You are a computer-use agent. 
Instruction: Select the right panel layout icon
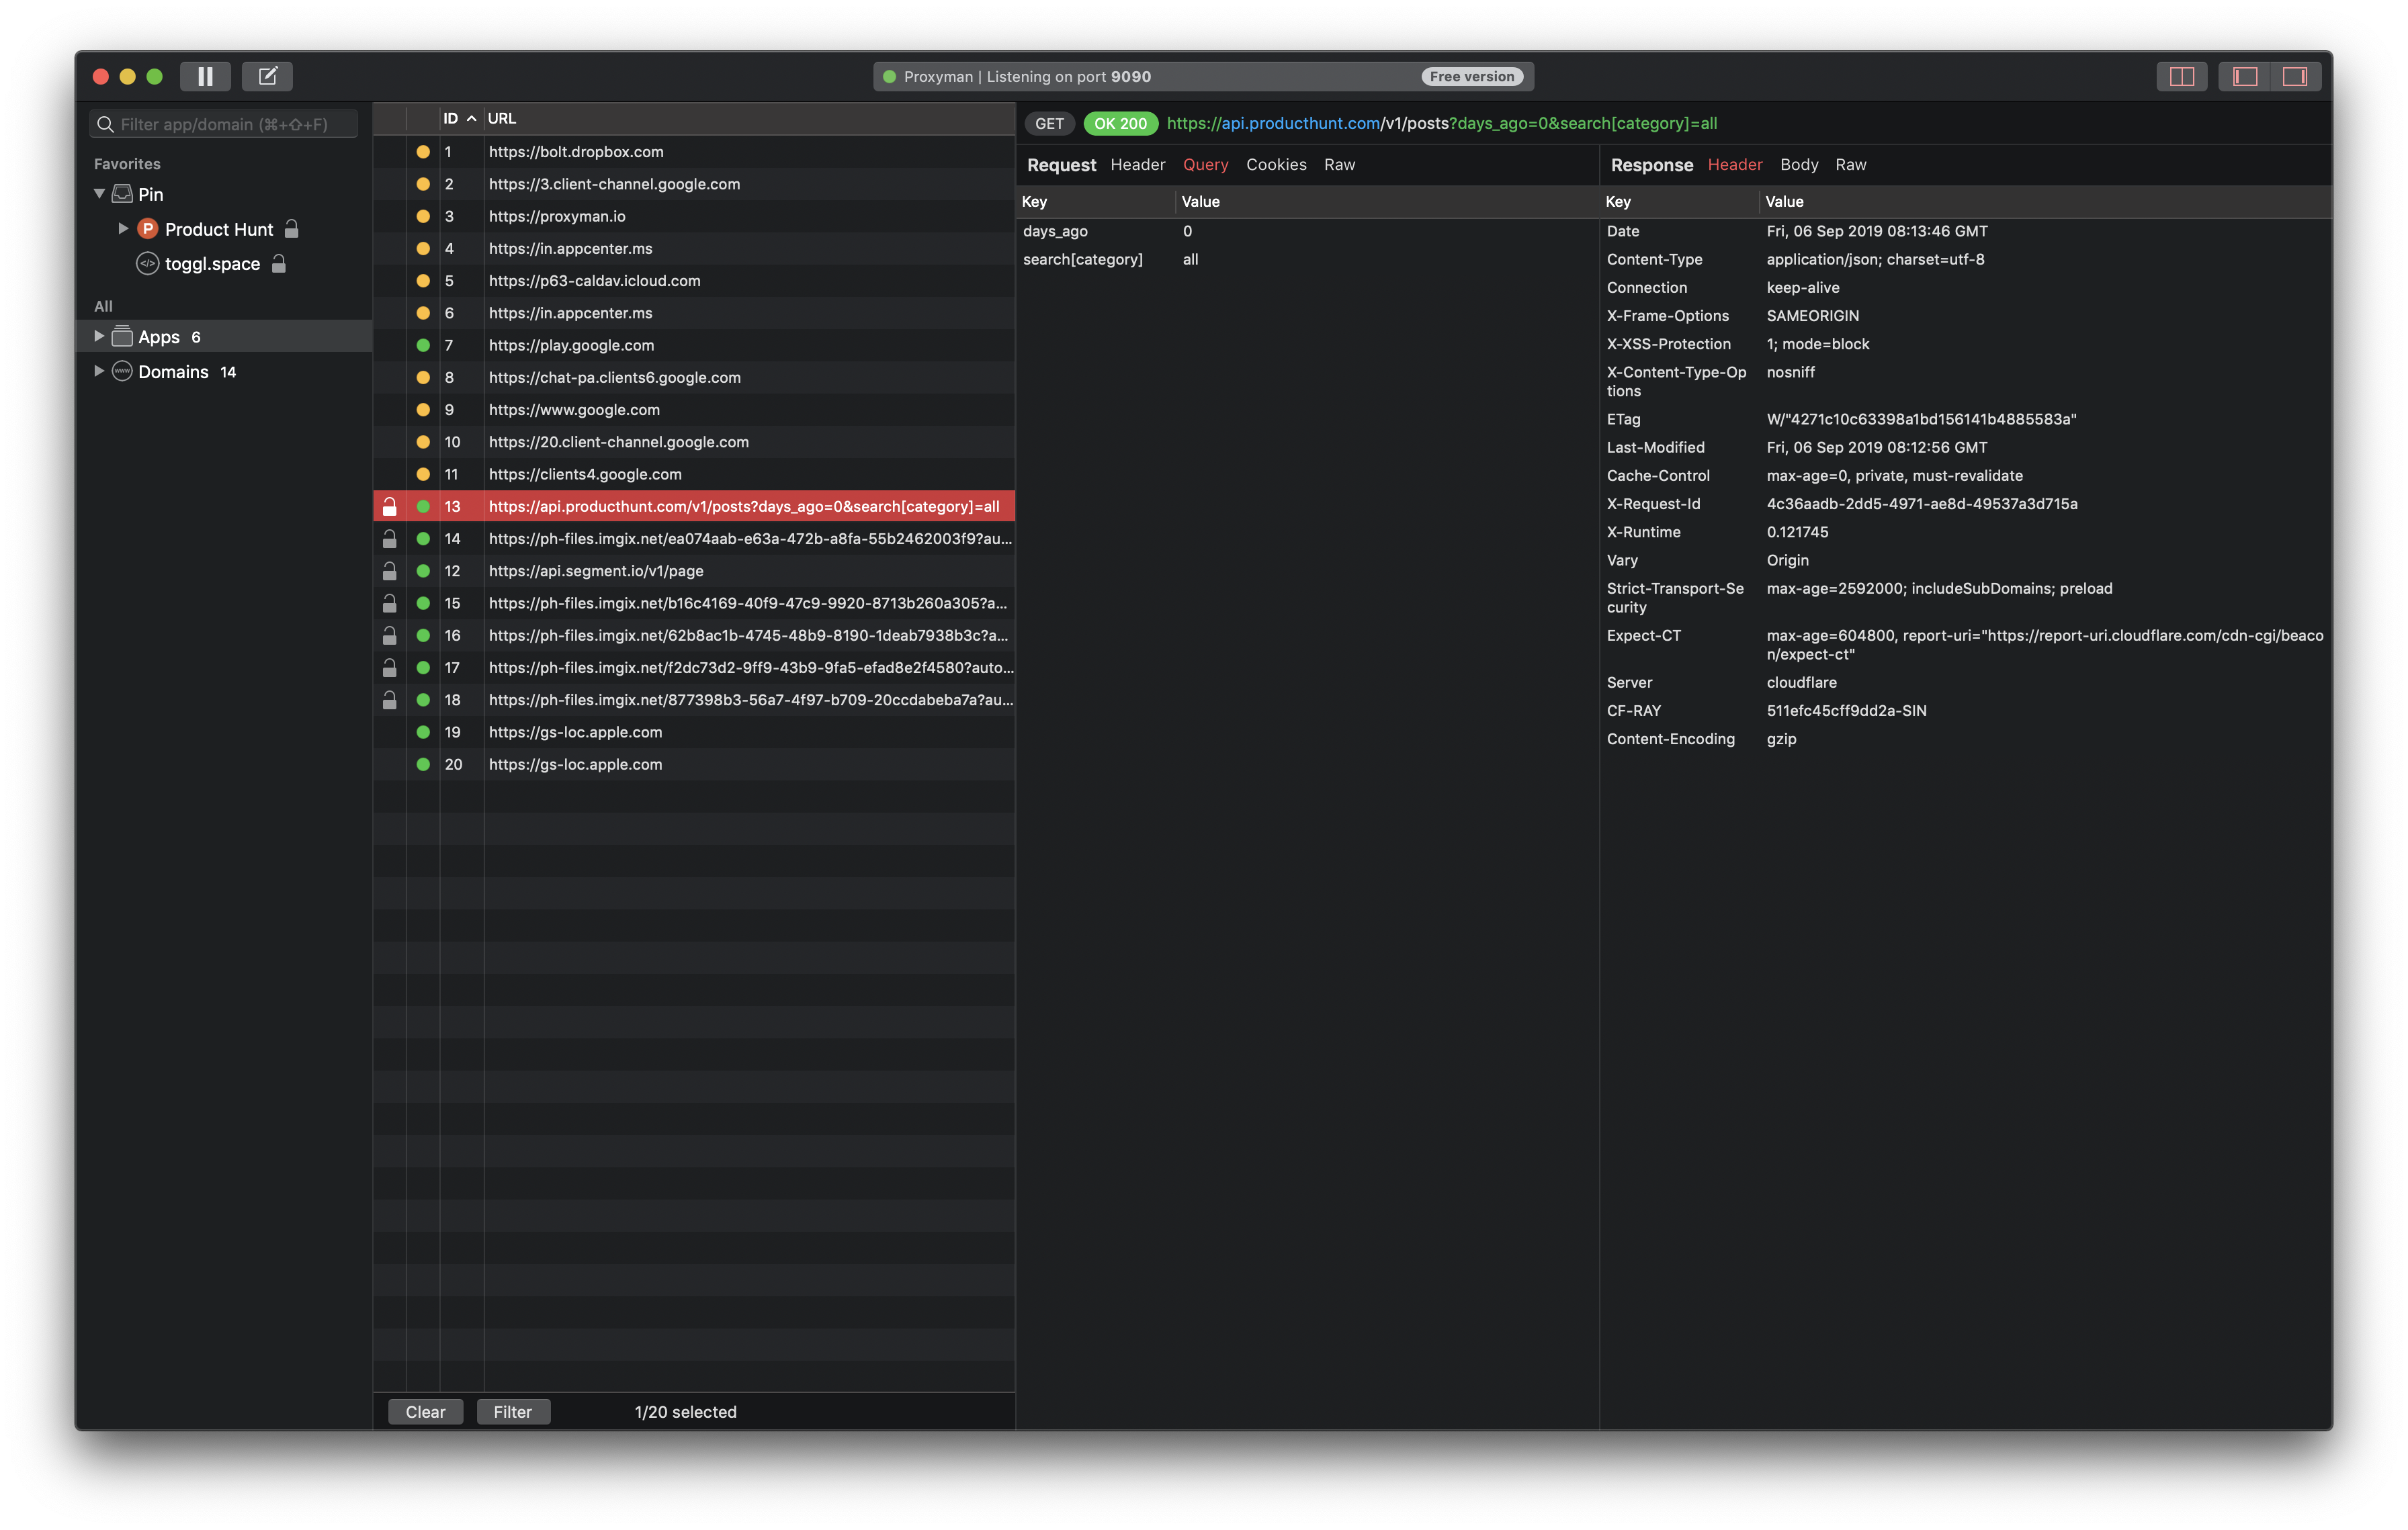2297,76
